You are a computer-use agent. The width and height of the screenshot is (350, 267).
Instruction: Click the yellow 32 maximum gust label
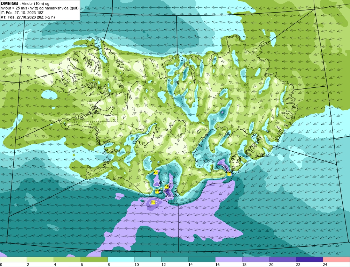pyautogui.click(x=167, y=186)
